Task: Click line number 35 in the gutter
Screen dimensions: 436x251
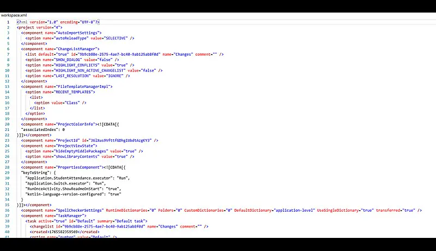Action: tap(7, 205)
